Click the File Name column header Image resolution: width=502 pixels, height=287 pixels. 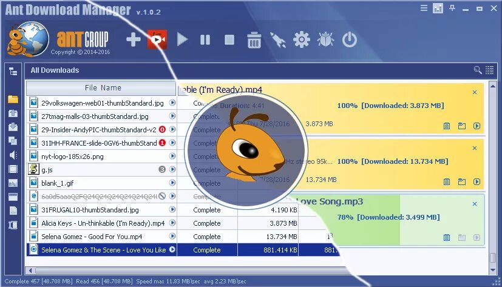point(101,87)
